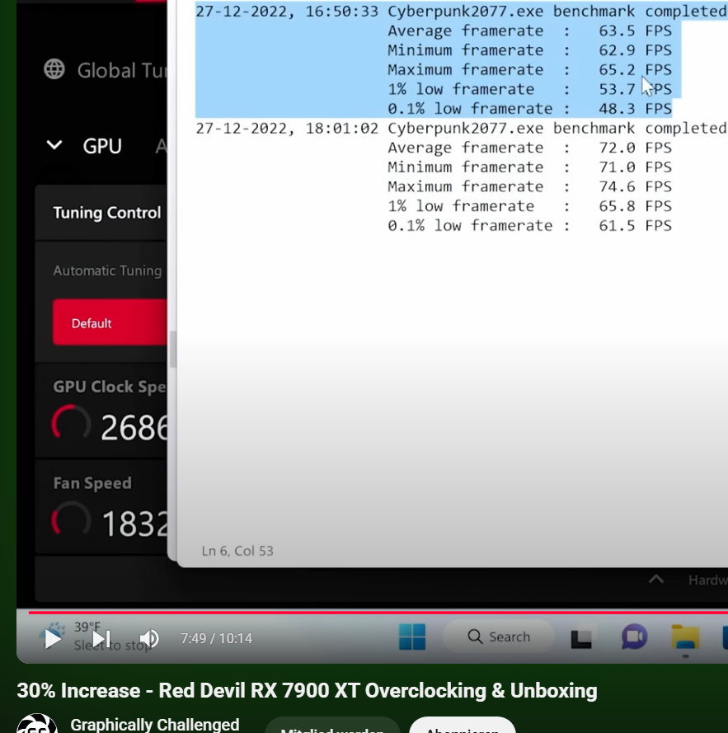Click the Automatic Tuning label
The height and width of the screenshot is (733, 728).
pyautogui.click(x=107, y=270)
